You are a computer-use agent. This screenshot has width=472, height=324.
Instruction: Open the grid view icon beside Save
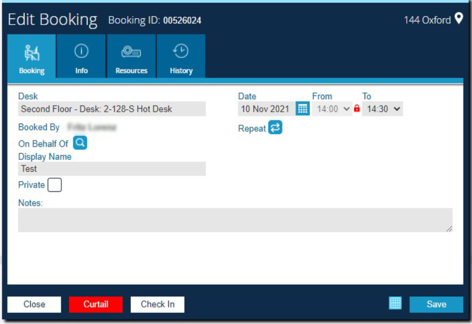point(395,303)
